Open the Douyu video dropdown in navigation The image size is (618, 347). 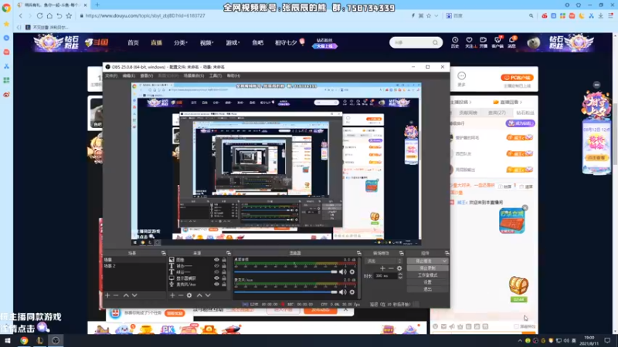tap(206, 42)
